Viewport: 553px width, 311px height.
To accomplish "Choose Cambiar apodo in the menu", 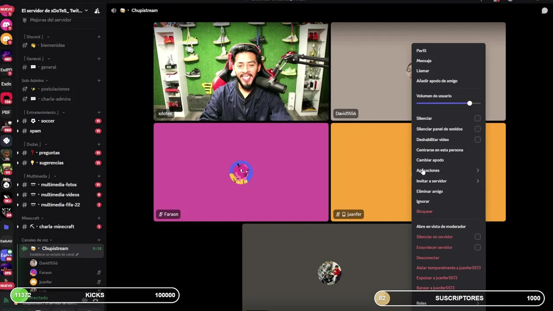I will coord(430,160).
